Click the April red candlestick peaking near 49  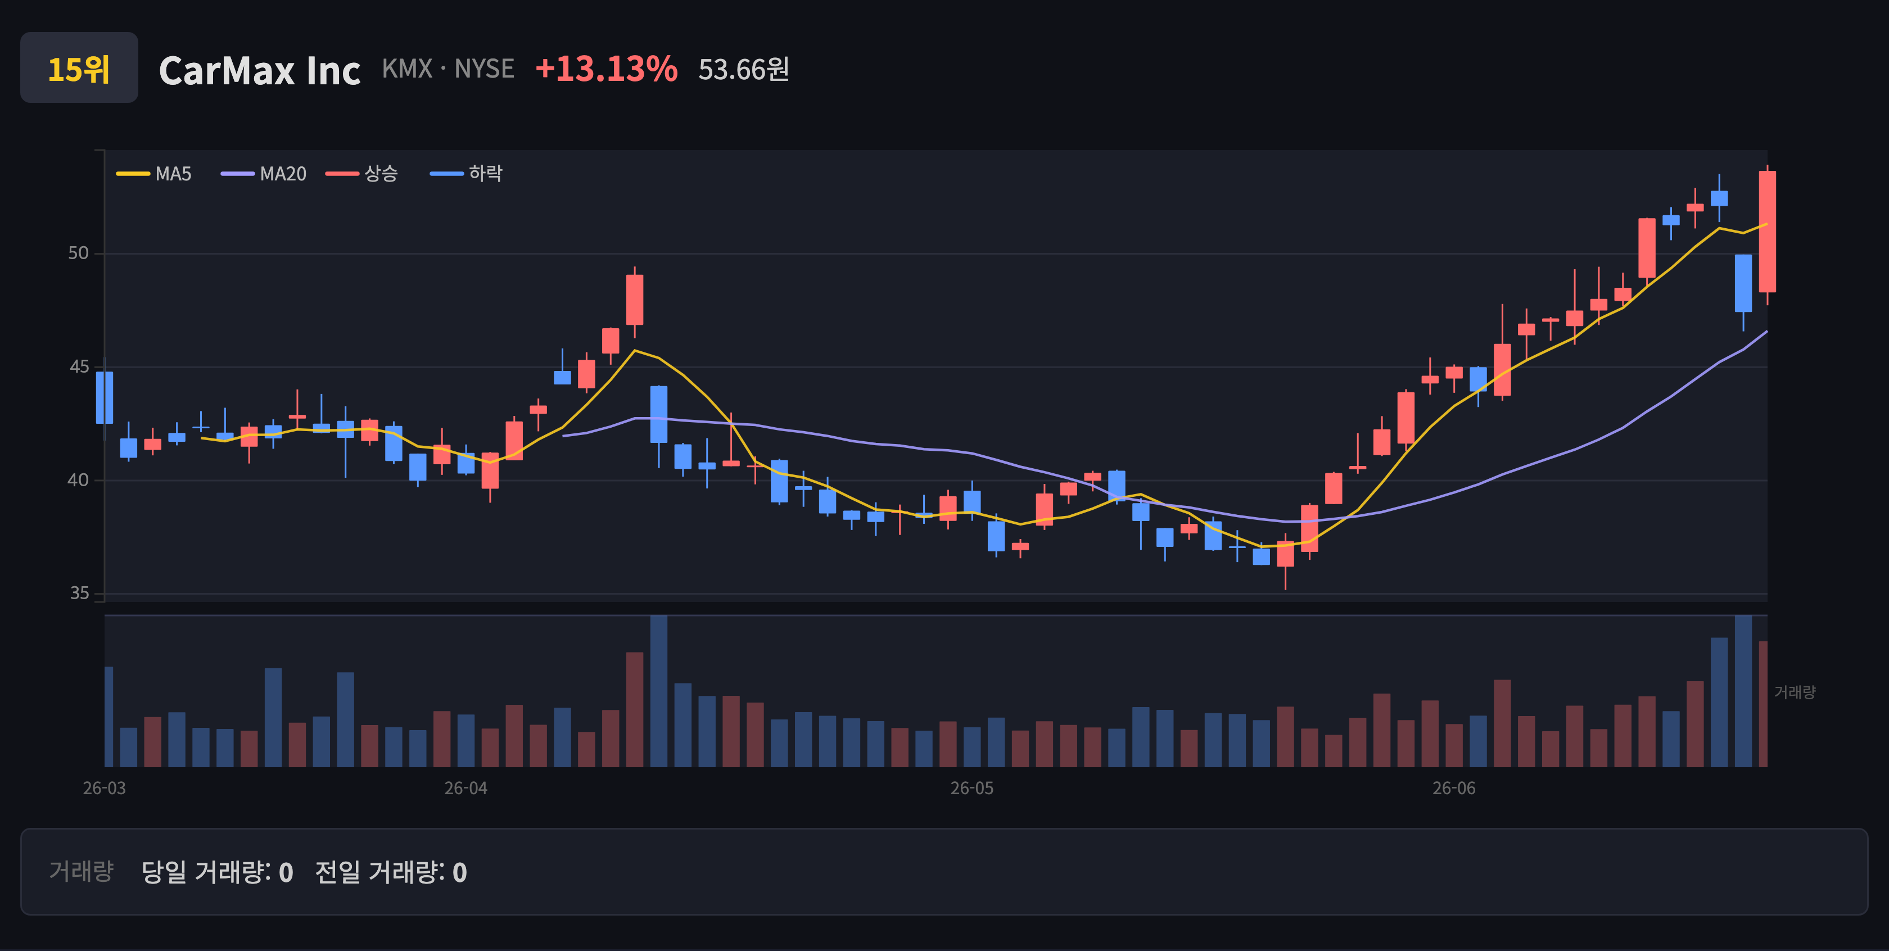pyautogui.click(x=634, y=300)
